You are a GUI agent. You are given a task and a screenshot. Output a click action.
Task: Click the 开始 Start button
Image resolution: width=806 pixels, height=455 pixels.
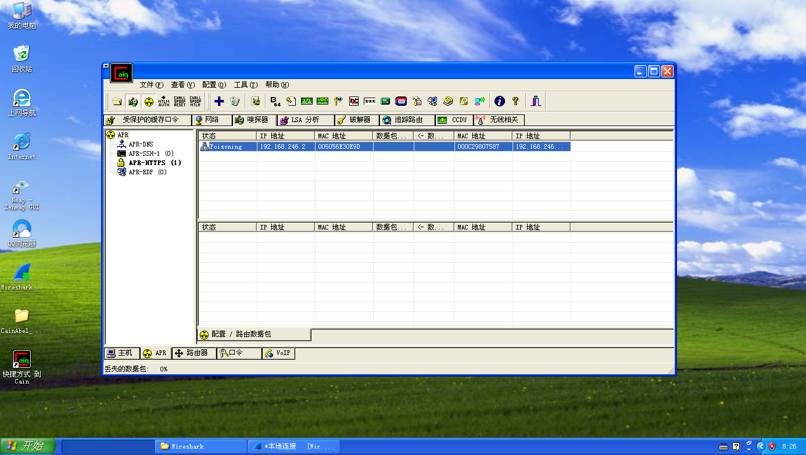tap(28, 446)
